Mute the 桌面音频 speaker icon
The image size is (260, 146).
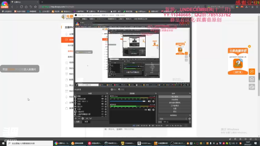click(149, 110)
